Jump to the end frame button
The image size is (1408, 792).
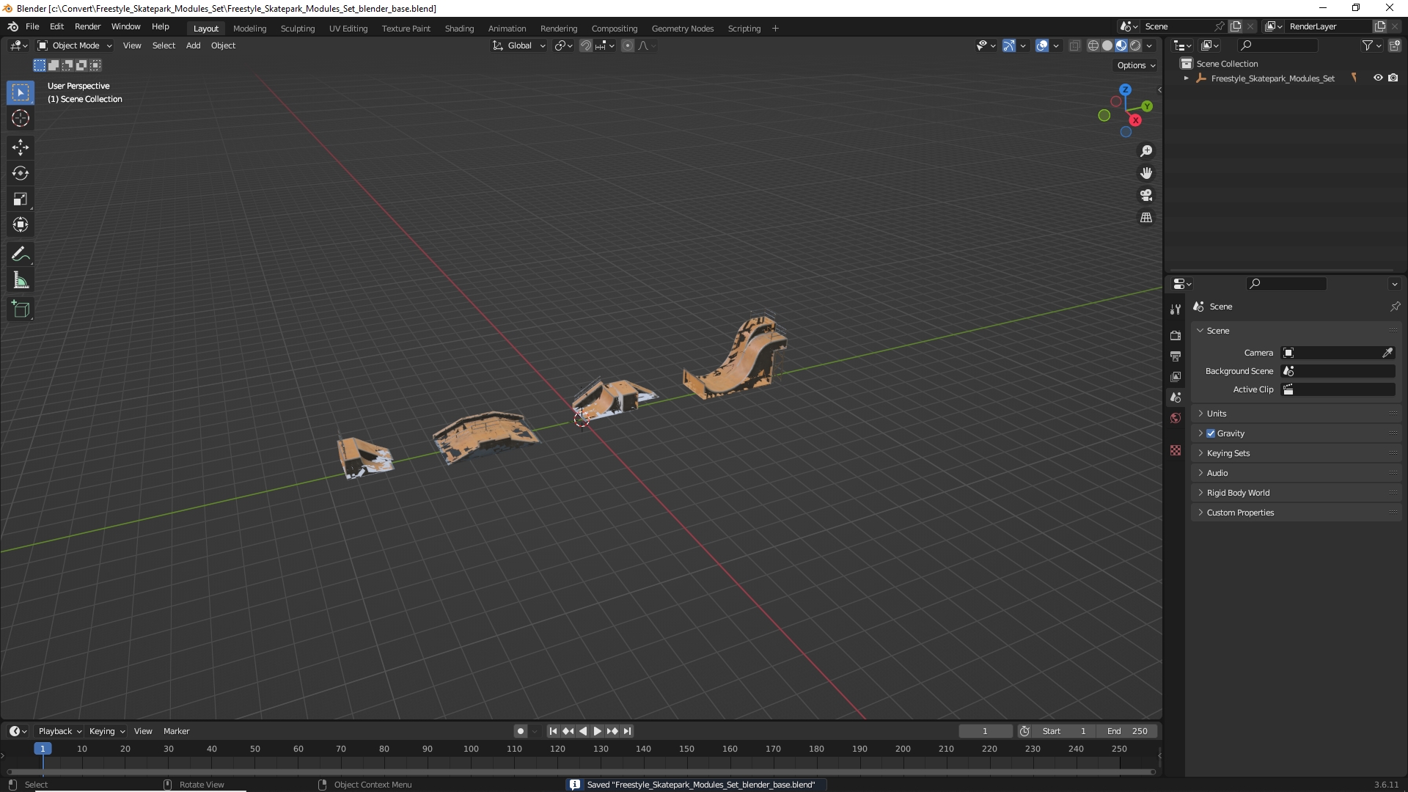[627, 731]
